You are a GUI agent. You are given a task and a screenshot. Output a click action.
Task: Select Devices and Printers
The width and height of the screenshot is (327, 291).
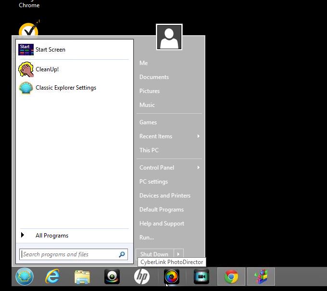click(164, 196)
